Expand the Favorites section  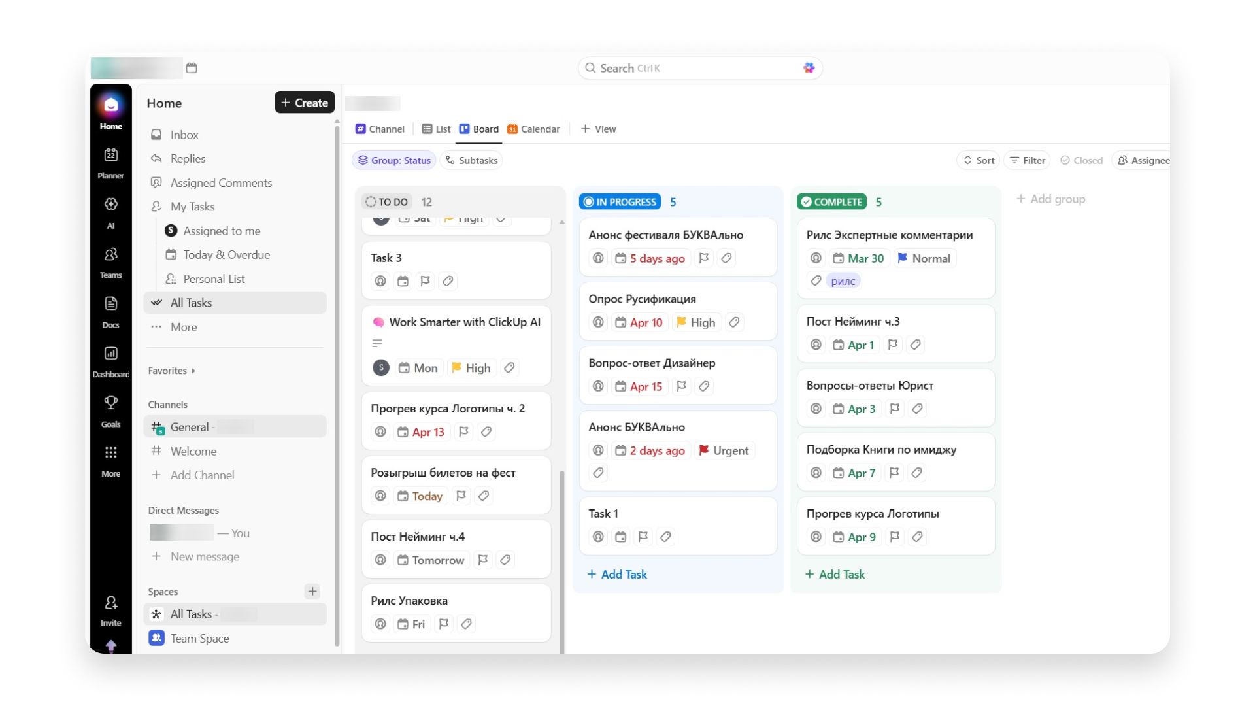coord(171,371)
